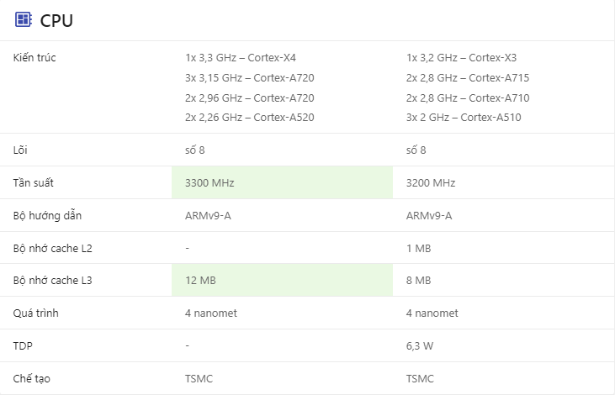The image size is (615, 395).
Task: Click the Lõi row label
Action: [22, 150]
